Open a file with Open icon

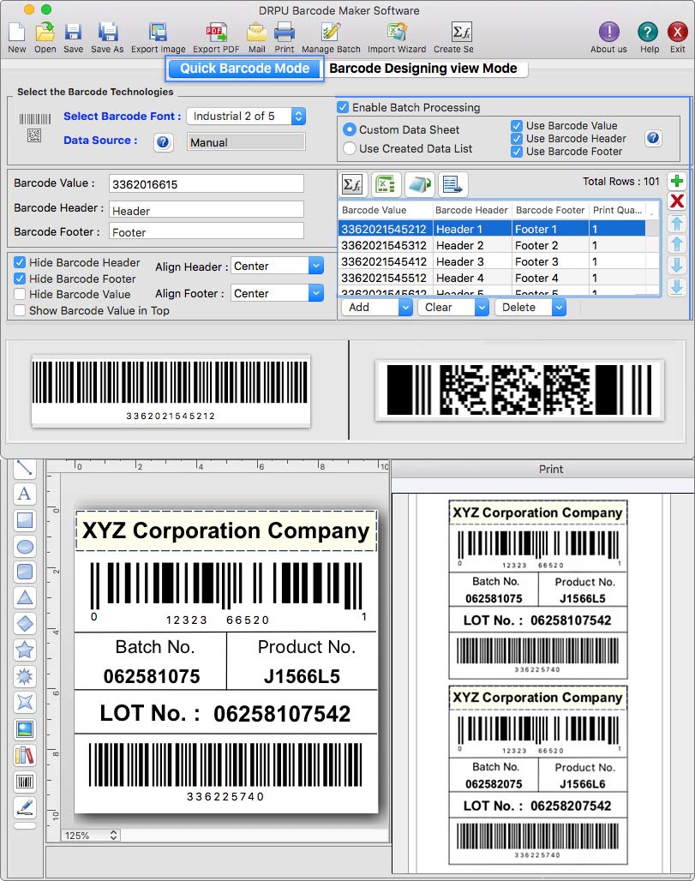click(45, 33)
